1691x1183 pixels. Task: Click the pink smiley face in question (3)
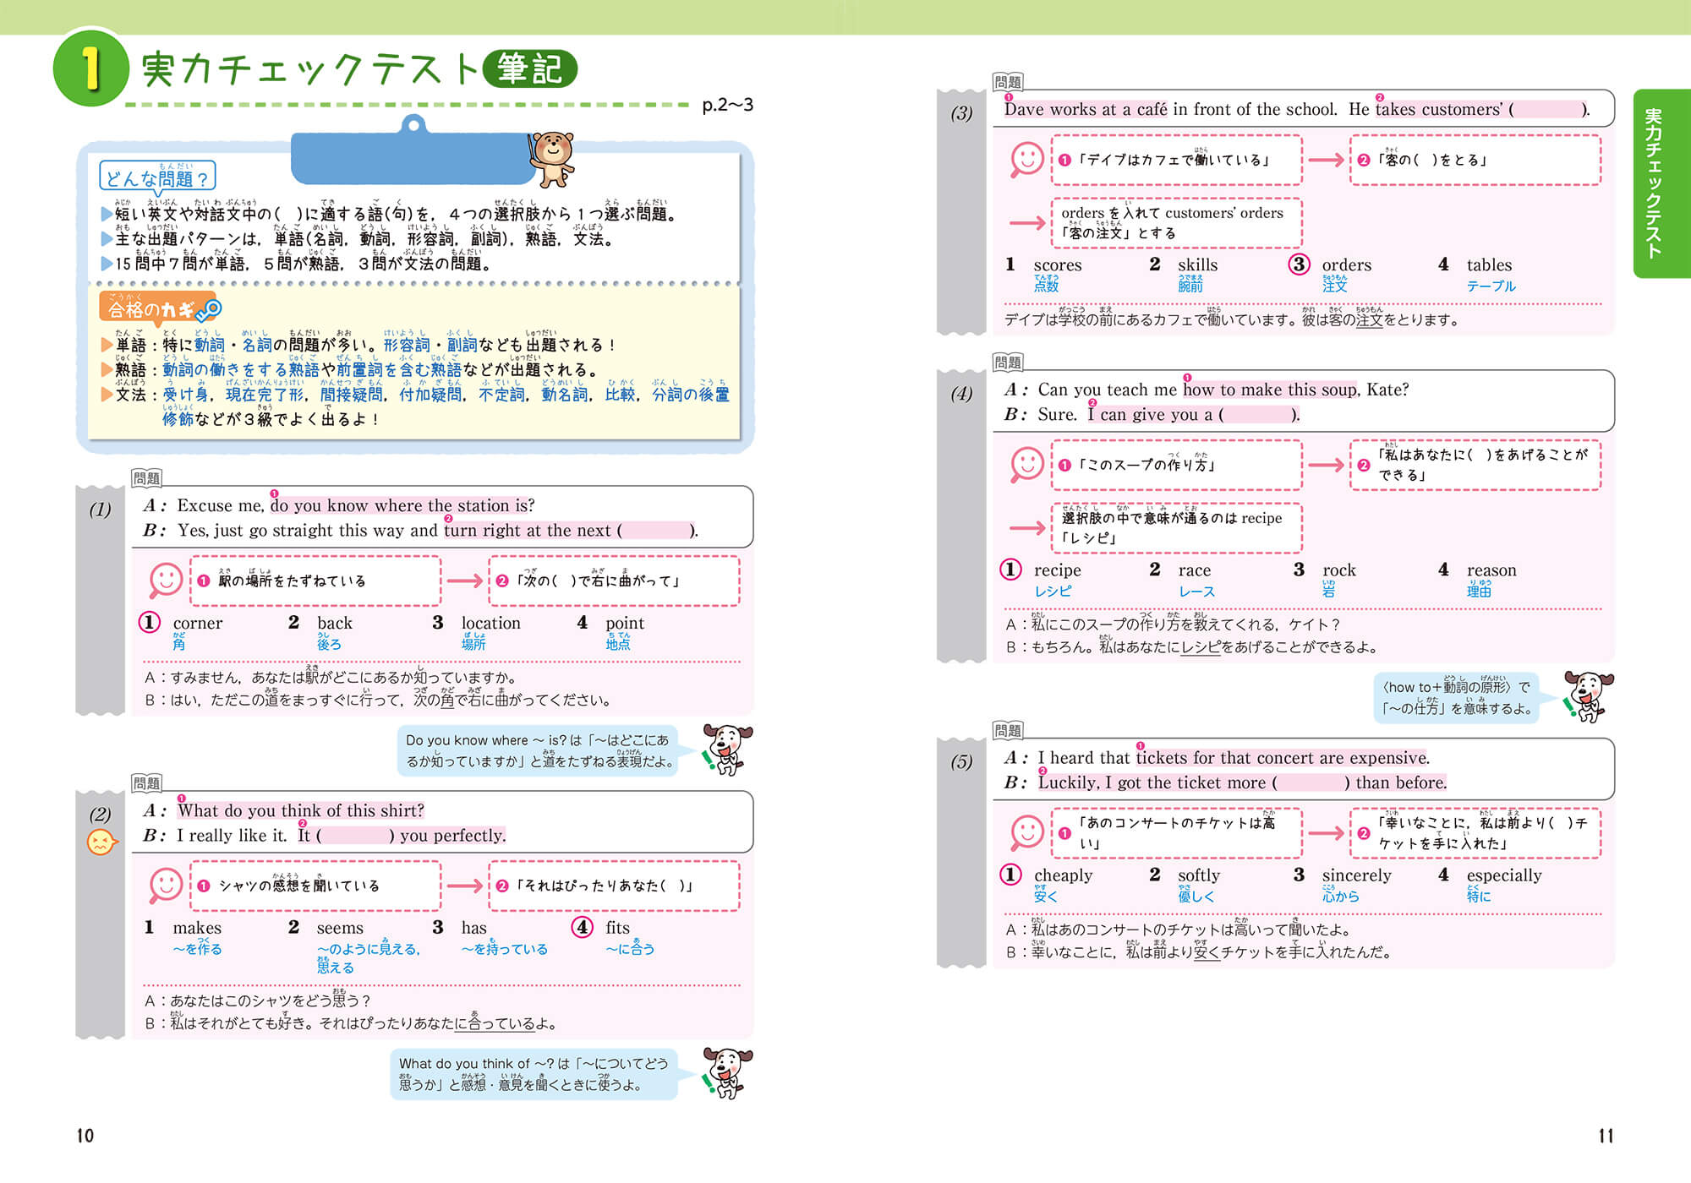coord(1027,160)
